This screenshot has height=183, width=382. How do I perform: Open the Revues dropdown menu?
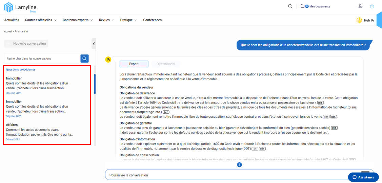[106, 20]
